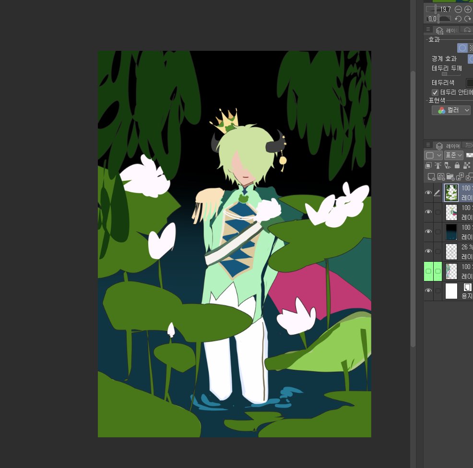
Task: Adjust the 테두리 두께 thickness slider
Action: (x=451, y=74)
